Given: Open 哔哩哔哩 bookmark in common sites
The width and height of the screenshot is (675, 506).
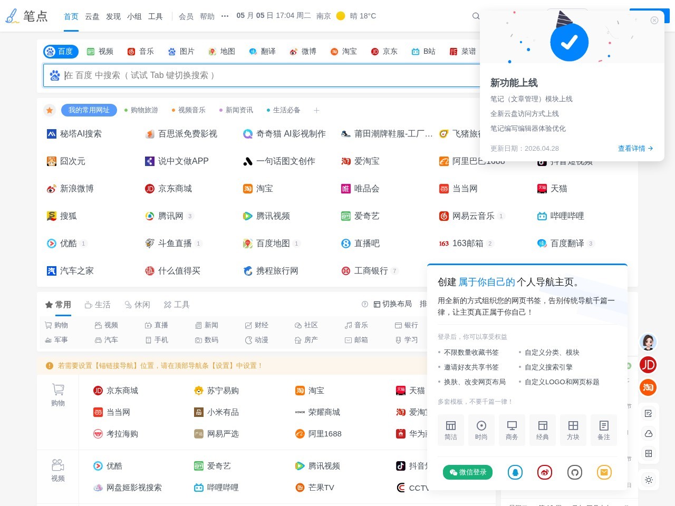Looking at the screenshot, I should tap(561, 216).
